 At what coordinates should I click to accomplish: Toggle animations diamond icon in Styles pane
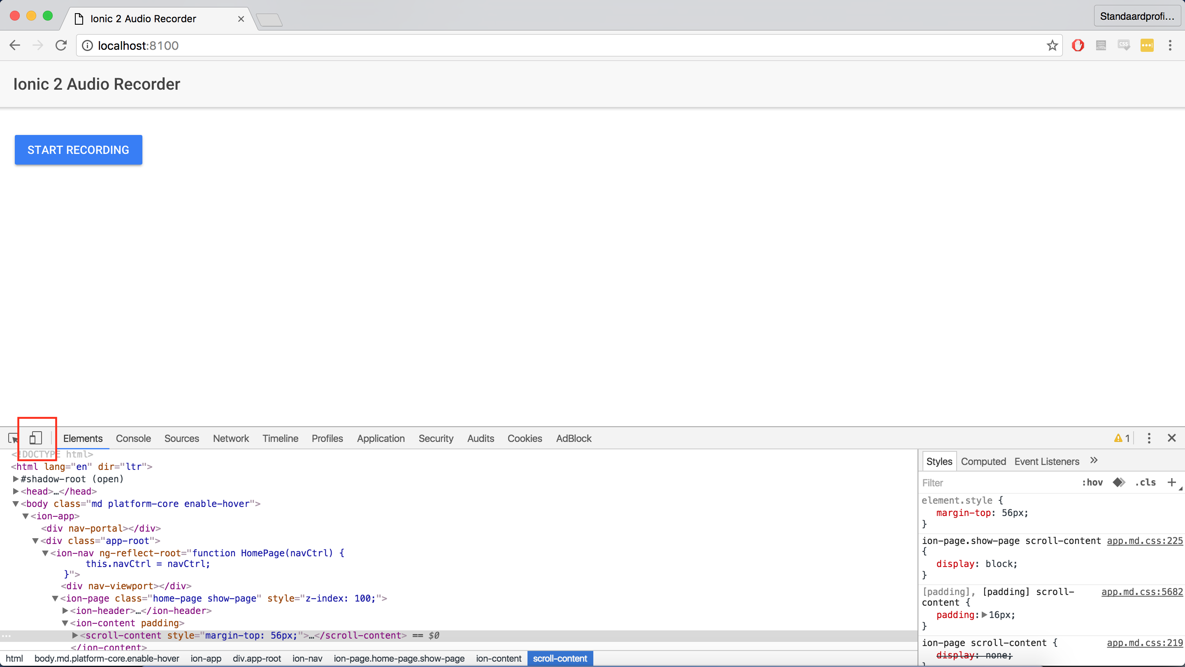[1119, 482]
